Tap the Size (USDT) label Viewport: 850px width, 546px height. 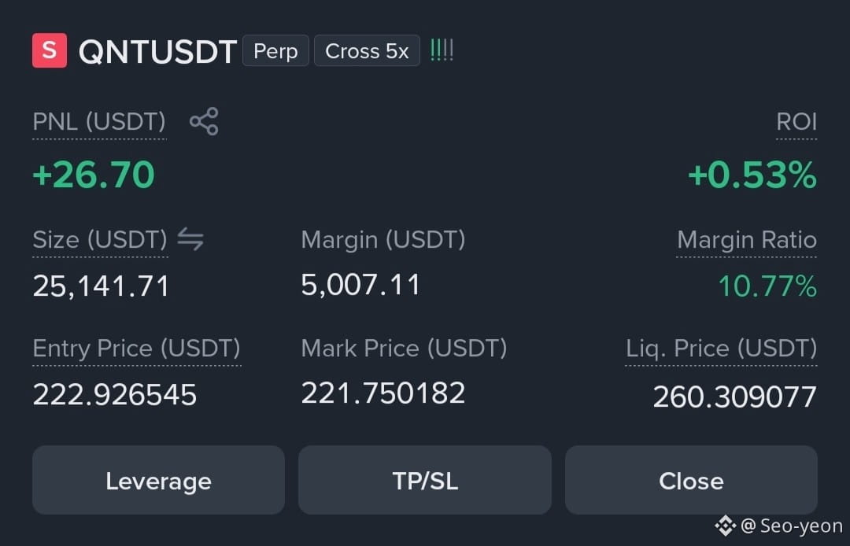tap(100, 239)
